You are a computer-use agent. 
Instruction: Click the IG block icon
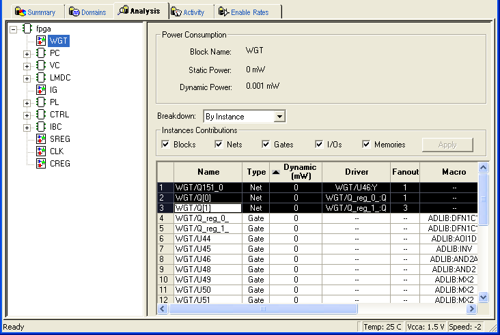tap(41, 90)
